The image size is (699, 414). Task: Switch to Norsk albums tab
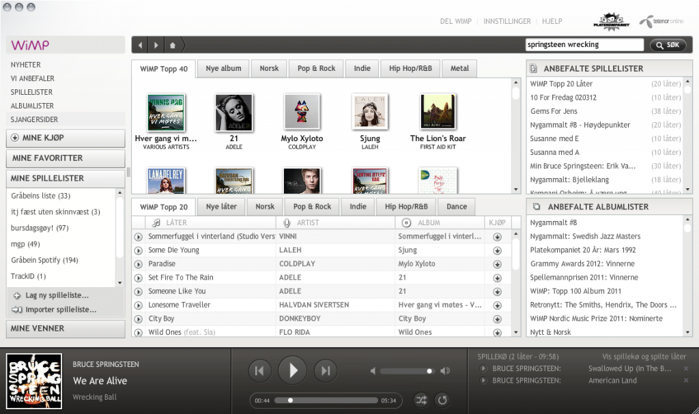pyautogui.click(x=269, y=69)
